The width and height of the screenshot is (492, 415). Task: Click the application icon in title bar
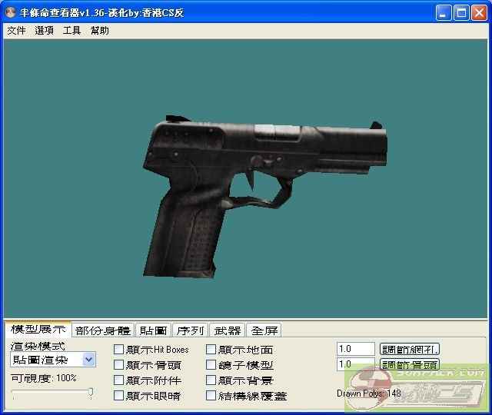[11, 12]
